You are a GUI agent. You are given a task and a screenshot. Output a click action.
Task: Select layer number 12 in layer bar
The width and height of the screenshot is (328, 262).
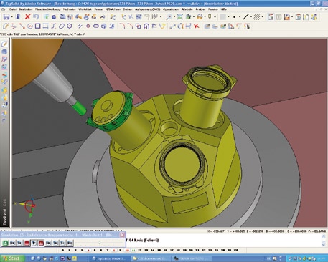point(139,250)
